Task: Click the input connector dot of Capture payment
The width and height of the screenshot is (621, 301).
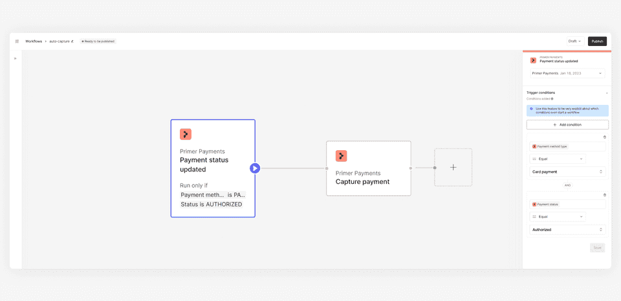Action: (327, 168)
